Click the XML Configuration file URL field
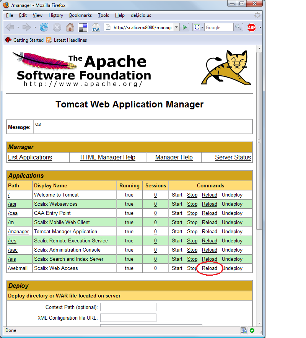306x338 pixels. click(x=128, y=318)
